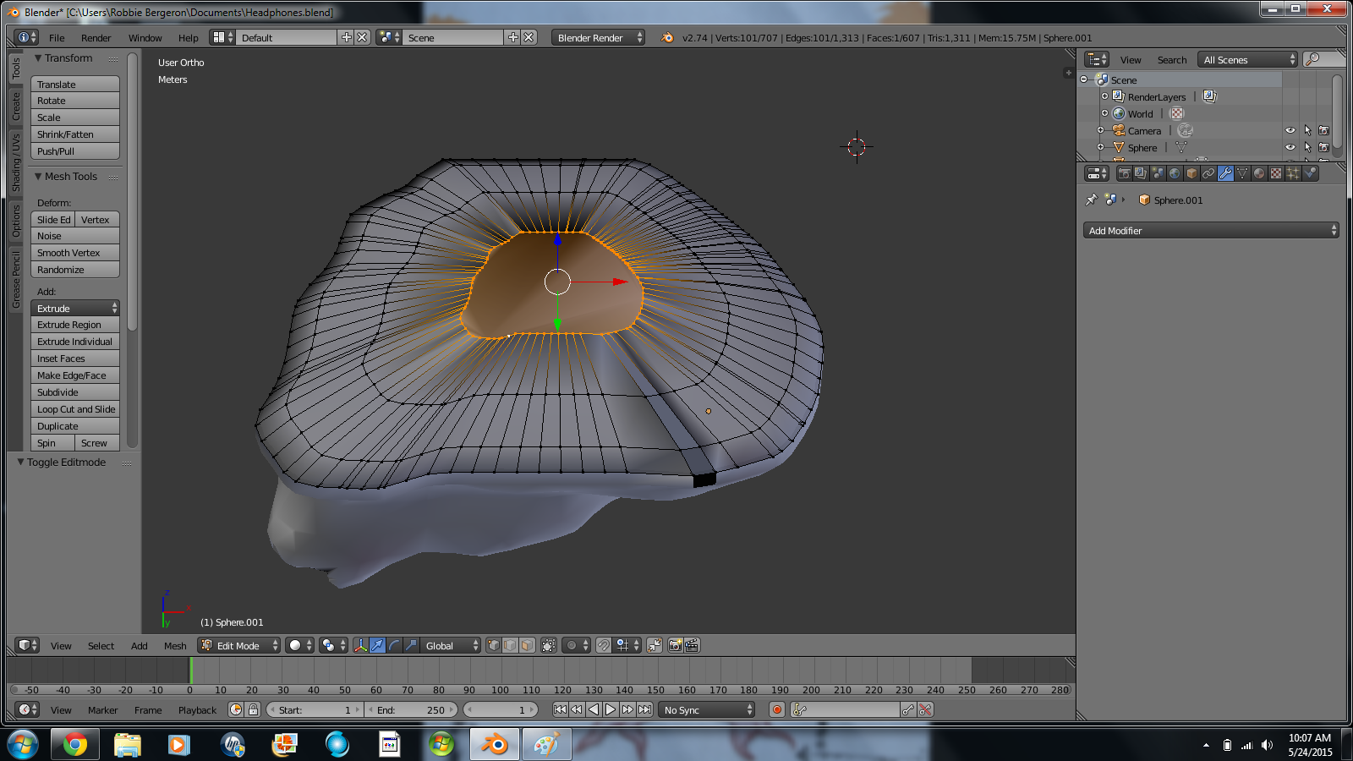Click the Subdivide button
Image resolution: width=1353 pixels, height=761 pixels.
(x=75, y=392)
